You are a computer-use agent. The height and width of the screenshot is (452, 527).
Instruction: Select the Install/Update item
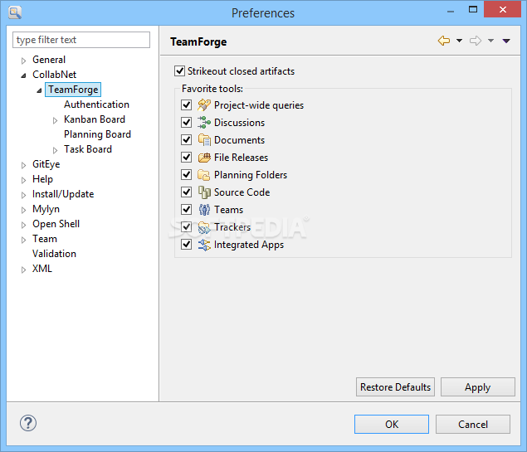coord(63,194)
